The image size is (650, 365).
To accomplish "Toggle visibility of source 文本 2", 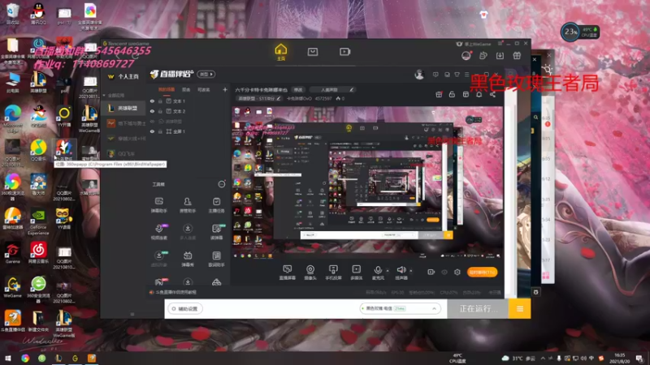I will tap(152, 111).
